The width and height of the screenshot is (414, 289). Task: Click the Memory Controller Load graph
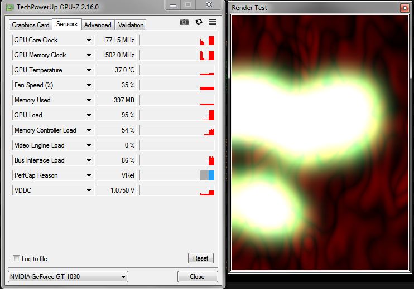coord(177,130)
